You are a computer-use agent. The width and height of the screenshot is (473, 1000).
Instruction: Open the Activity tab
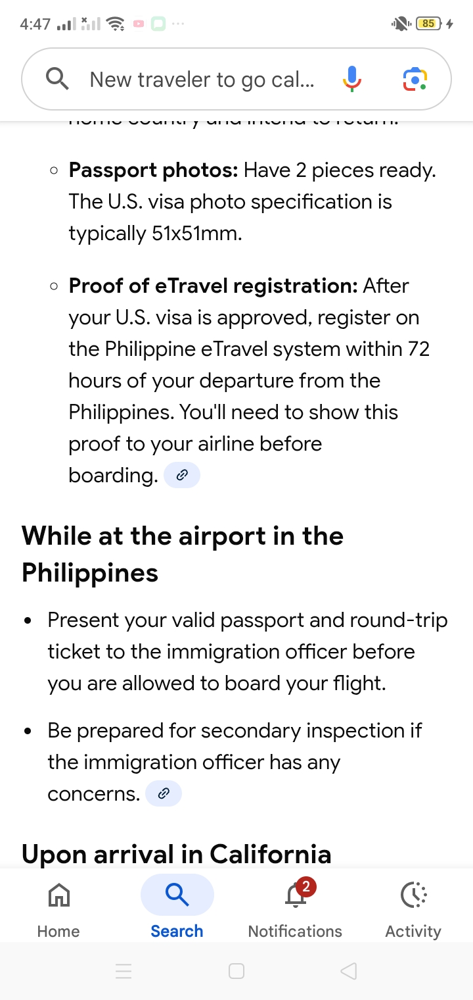tap(413, 907)
